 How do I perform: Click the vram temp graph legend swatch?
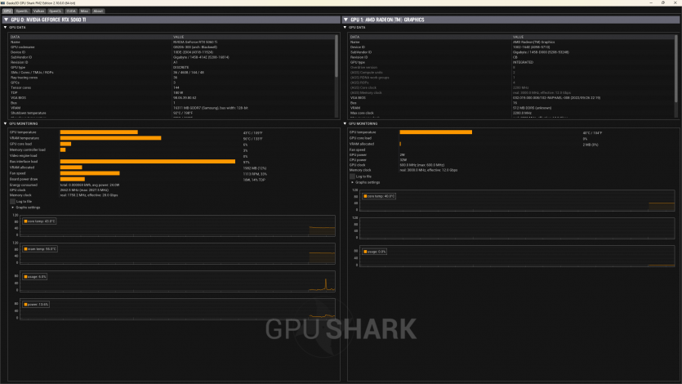[25, 248]
